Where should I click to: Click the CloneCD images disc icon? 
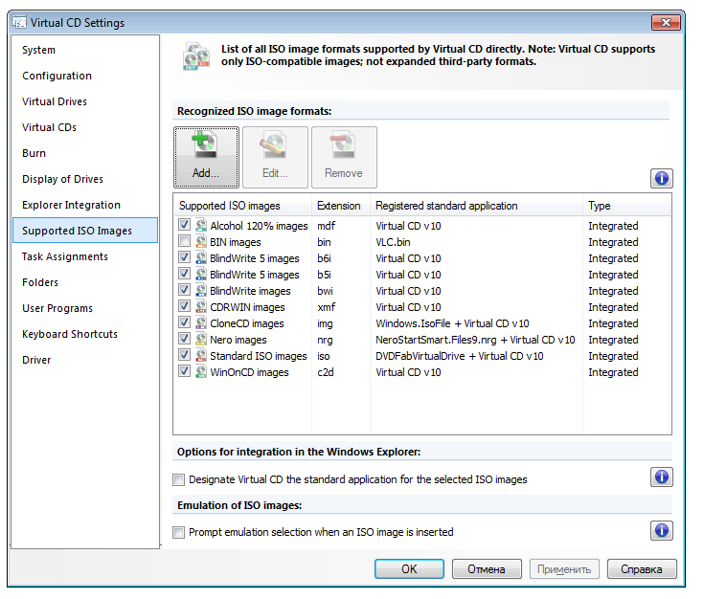(201, 323)
